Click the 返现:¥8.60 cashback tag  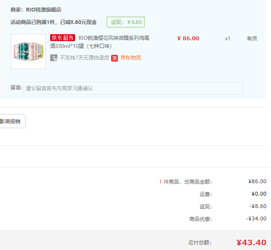[x=126, y=22]
